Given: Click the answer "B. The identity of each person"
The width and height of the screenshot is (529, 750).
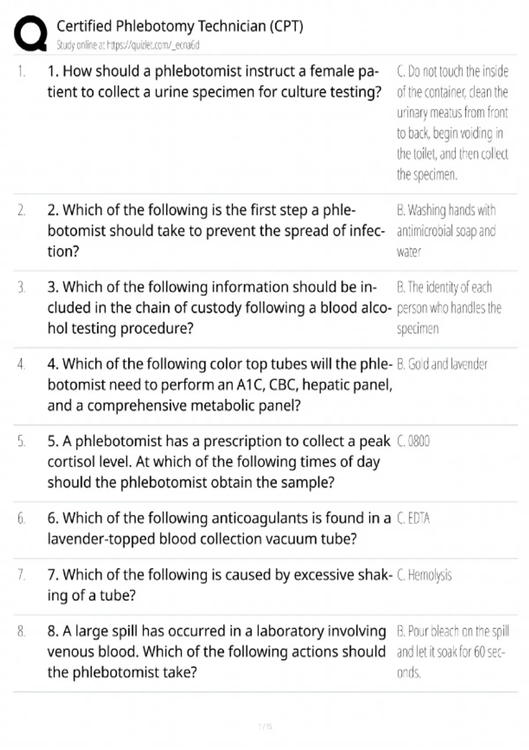Looking at the screenshot, I should click(448, 307).
